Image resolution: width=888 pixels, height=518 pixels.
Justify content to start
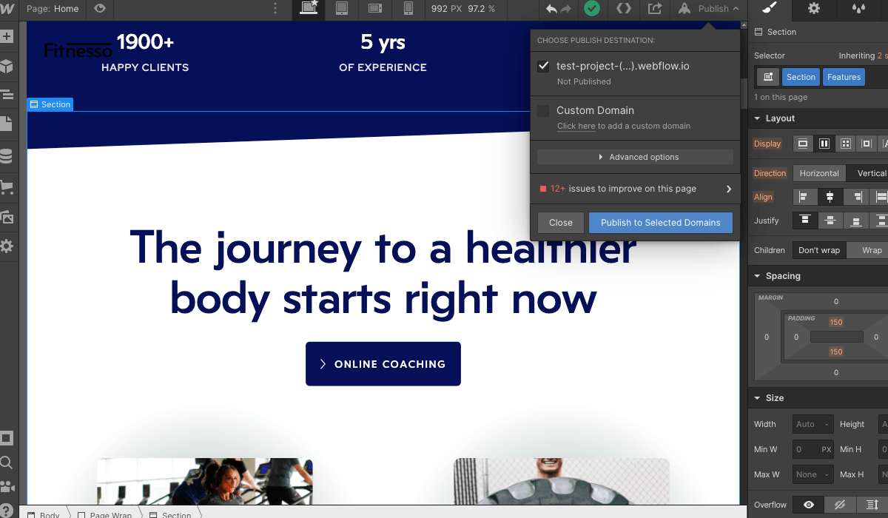click(x=804, y=221)
